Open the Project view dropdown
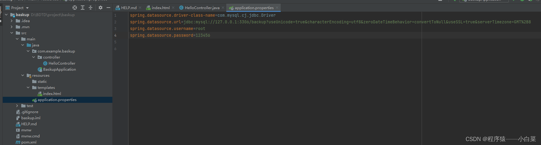 tap(27, 8)
